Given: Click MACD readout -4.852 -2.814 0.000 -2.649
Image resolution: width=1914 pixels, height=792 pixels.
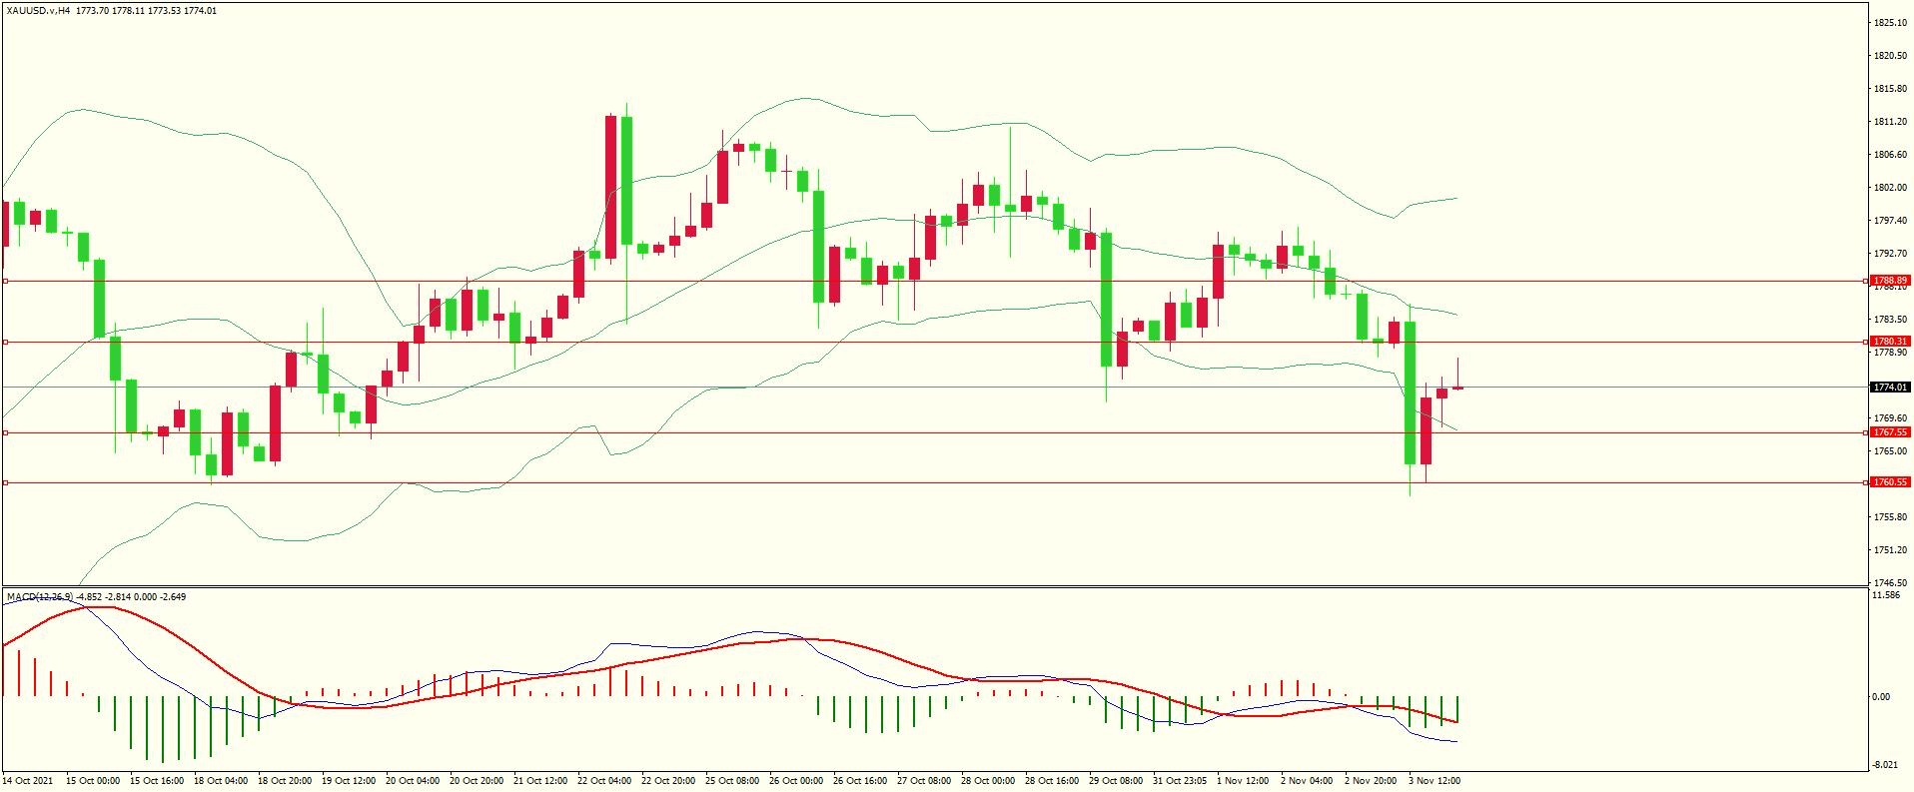Looking at the screenshot, I should (x=132, y=597).
